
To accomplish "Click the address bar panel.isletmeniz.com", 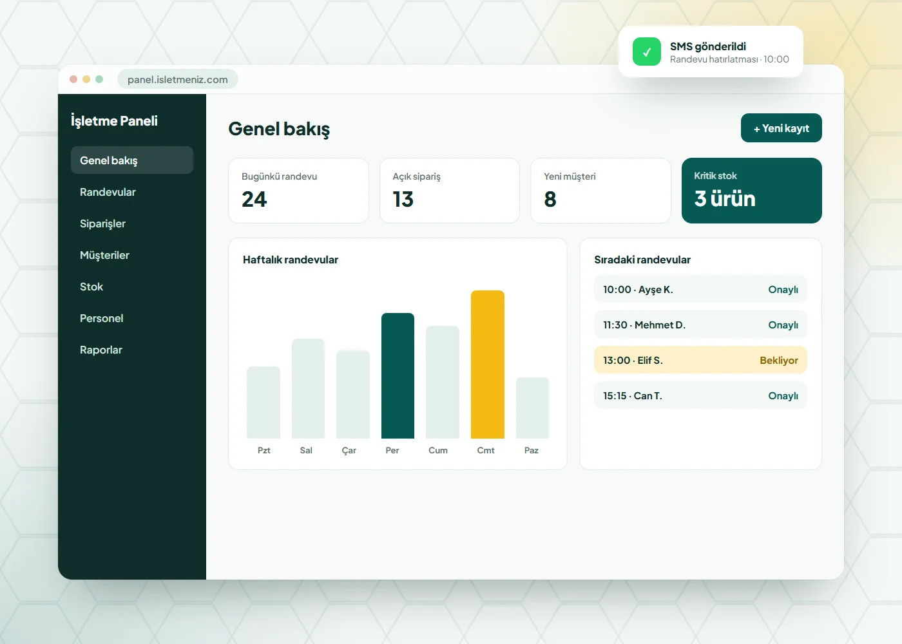I will click(178, 79).
